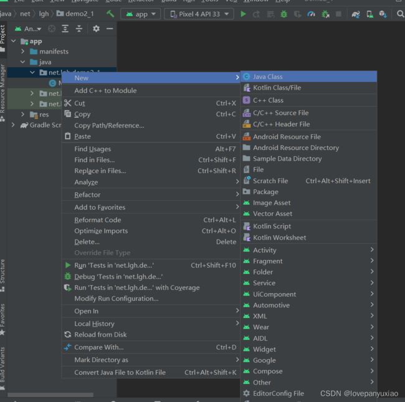The height and width of the screenshot is (402, 405).
Task: Open the Build Variants side tab
Action: coord(2,368)
